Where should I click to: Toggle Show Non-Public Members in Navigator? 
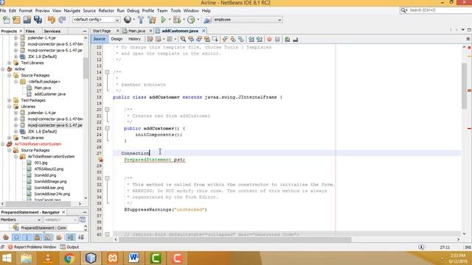tap(38, 237)
